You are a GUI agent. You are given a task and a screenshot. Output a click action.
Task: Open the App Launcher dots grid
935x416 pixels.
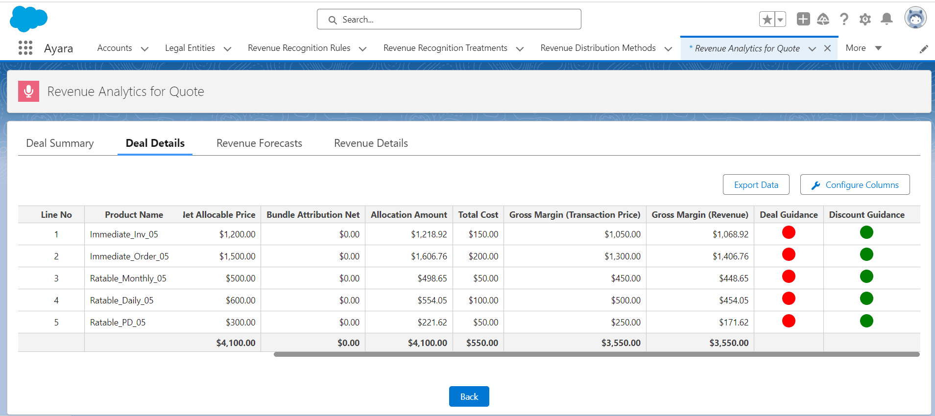[x=25, y=48]
